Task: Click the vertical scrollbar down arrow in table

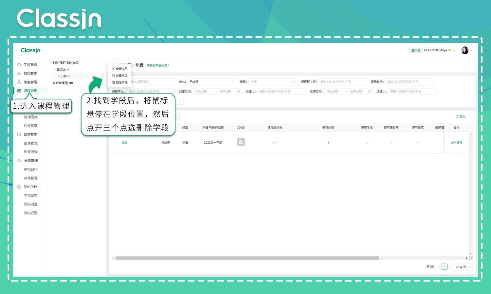Action: (471, 253)
